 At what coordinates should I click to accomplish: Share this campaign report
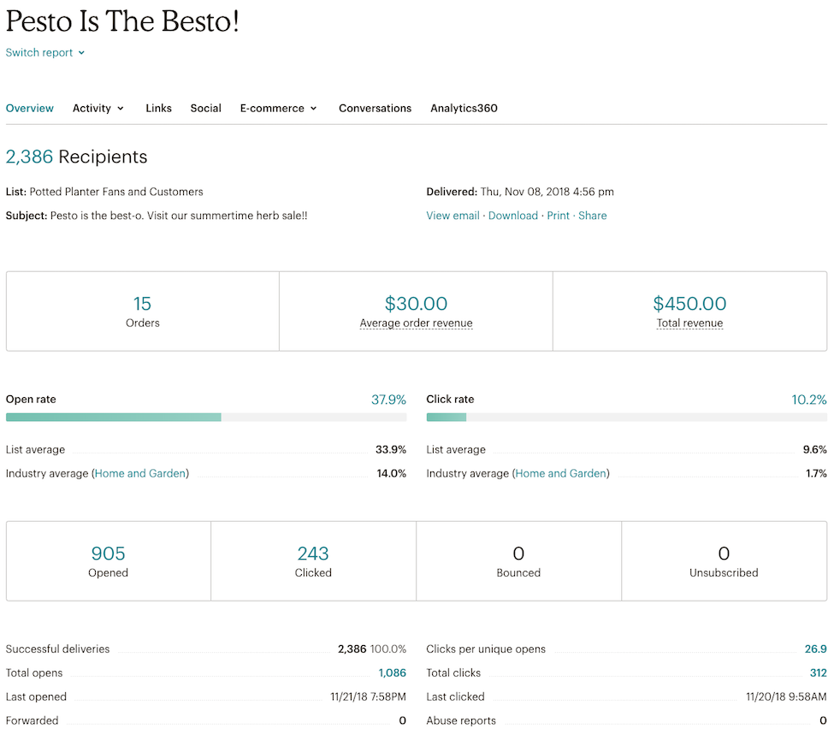point(593,216)
